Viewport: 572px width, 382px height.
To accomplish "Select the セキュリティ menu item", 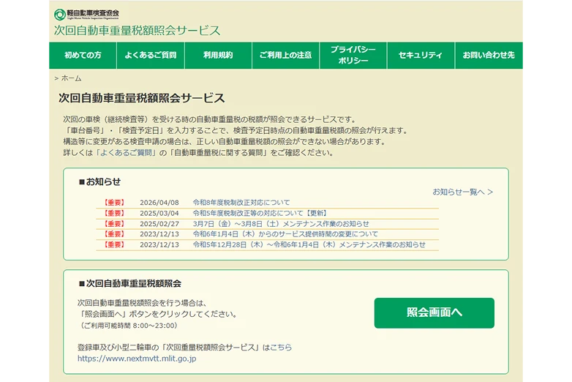I will pyautogui.click(x=421, y=55).
